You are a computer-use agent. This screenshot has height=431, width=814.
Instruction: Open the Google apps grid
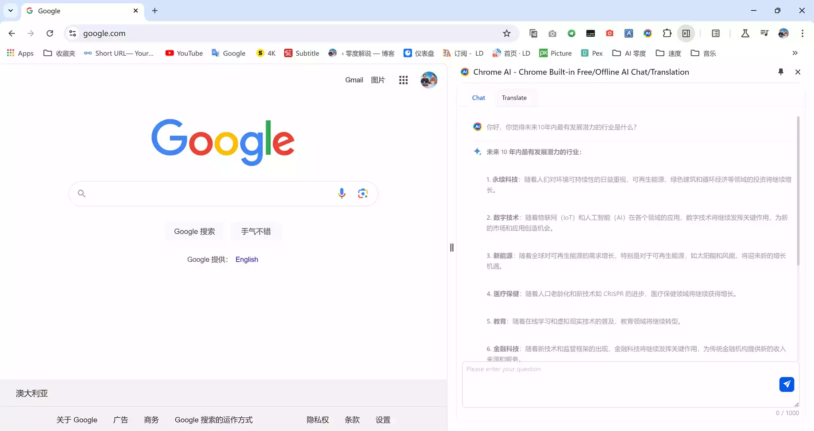tap(403, 80)
